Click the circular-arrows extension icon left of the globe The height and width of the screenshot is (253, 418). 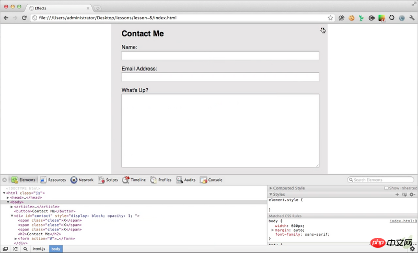click(x=391, y=18)
